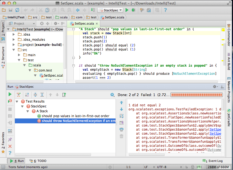
Task: Click the Save All floppy icon
Action: coord(11,10)
